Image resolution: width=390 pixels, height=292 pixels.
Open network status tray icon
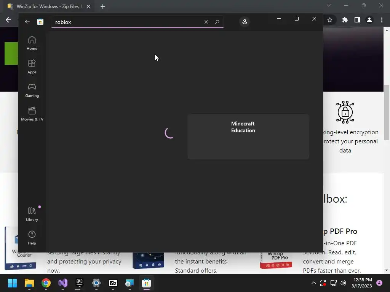(x=333, y=283)
